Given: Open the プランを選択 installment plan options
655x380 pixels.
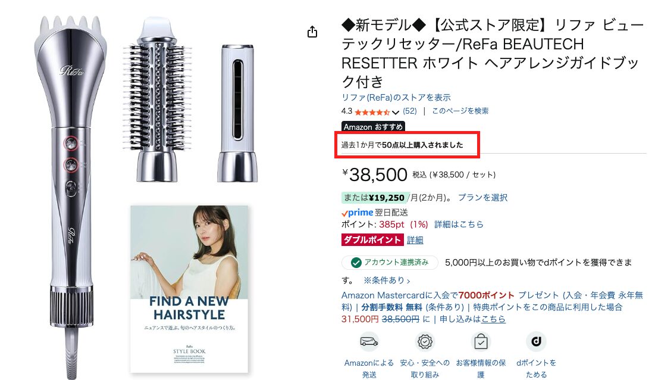Looking at the screenshot, I should coord(482,198).
